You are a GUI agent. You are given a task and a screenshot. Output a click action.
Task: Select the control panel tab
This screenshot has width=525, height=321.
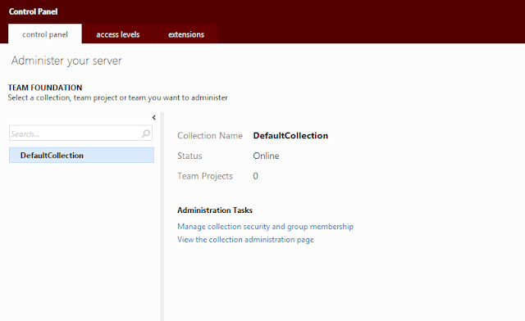click(x=45, y=34)
